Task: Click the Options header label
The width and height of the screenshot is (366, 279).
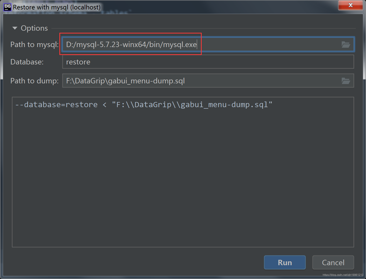Action: point(34,28)
